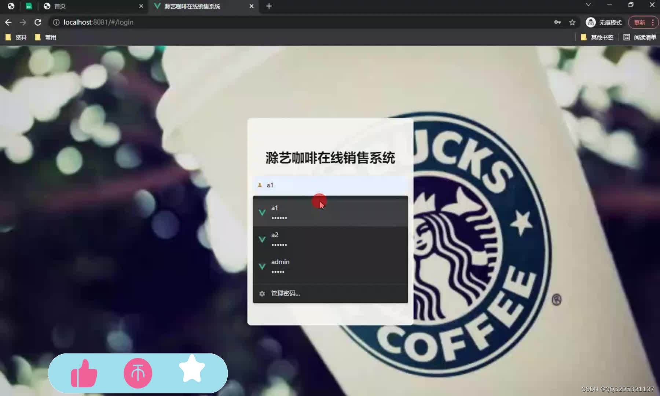Screen dimensions: 660x396
Task: Choose saved admin account from autofill
Action: (330, 267)
